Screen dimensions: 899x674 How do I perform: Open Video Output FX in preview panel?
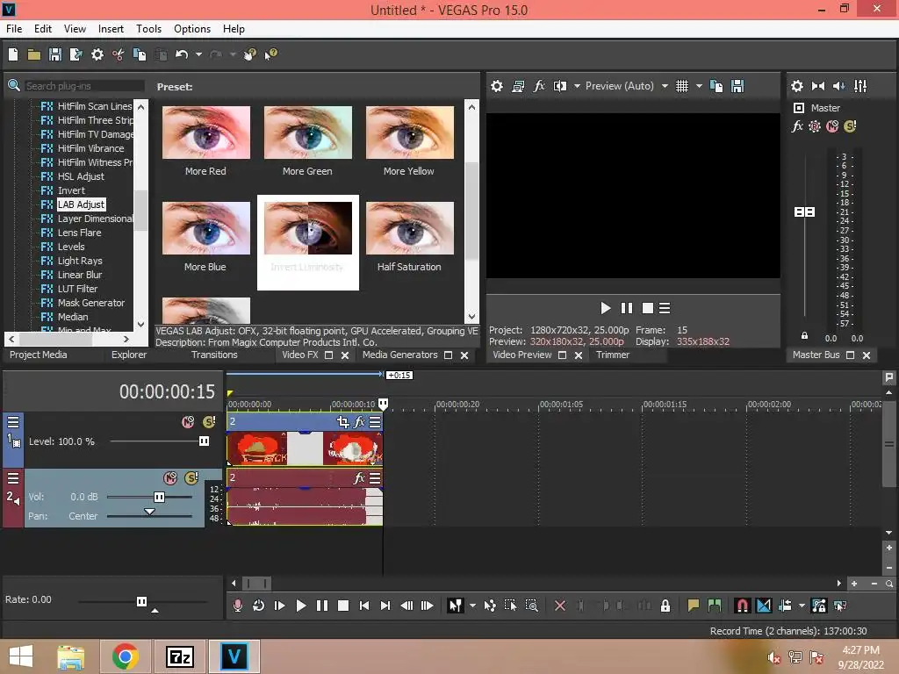click(x=539, y=86)
